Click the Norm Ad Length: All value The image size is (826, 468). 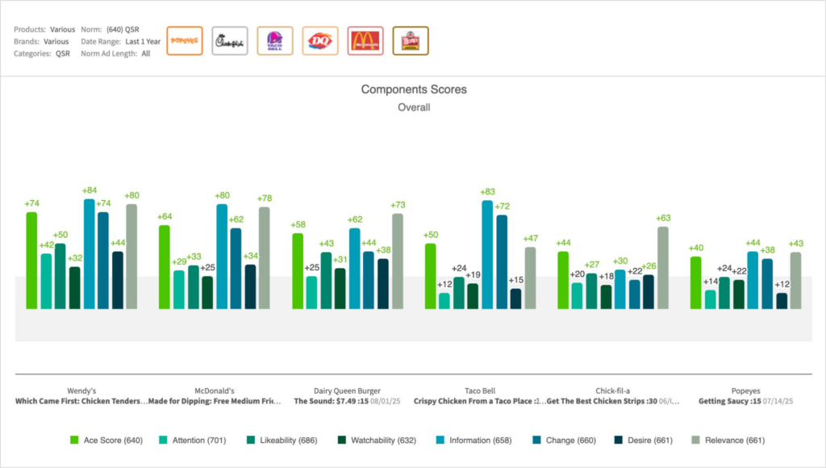[x=146, y=53]
